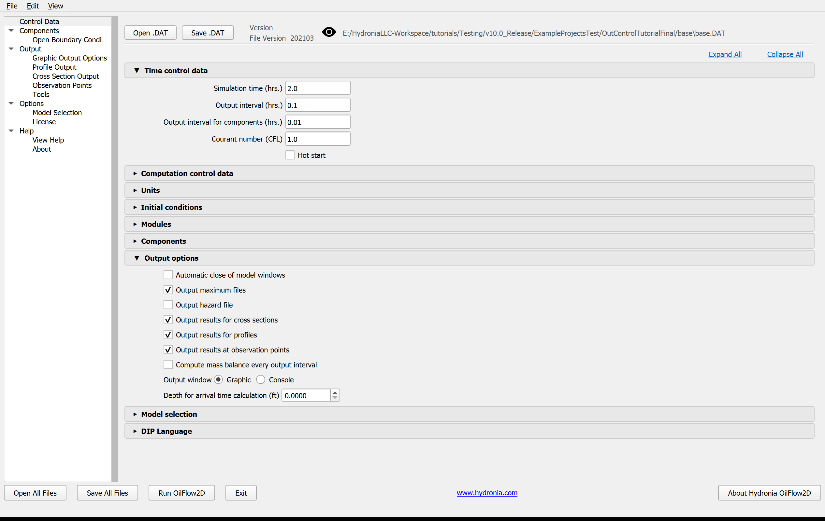Expand the Model selection section
This screenshot has height=521, width=825.
point(469,414)
